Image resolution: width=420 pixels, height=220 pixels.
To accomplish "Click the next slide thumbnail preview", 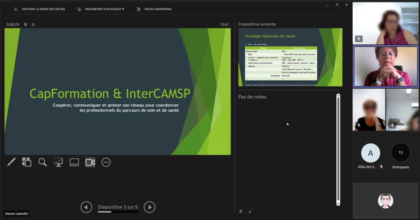I will (290, 57).
